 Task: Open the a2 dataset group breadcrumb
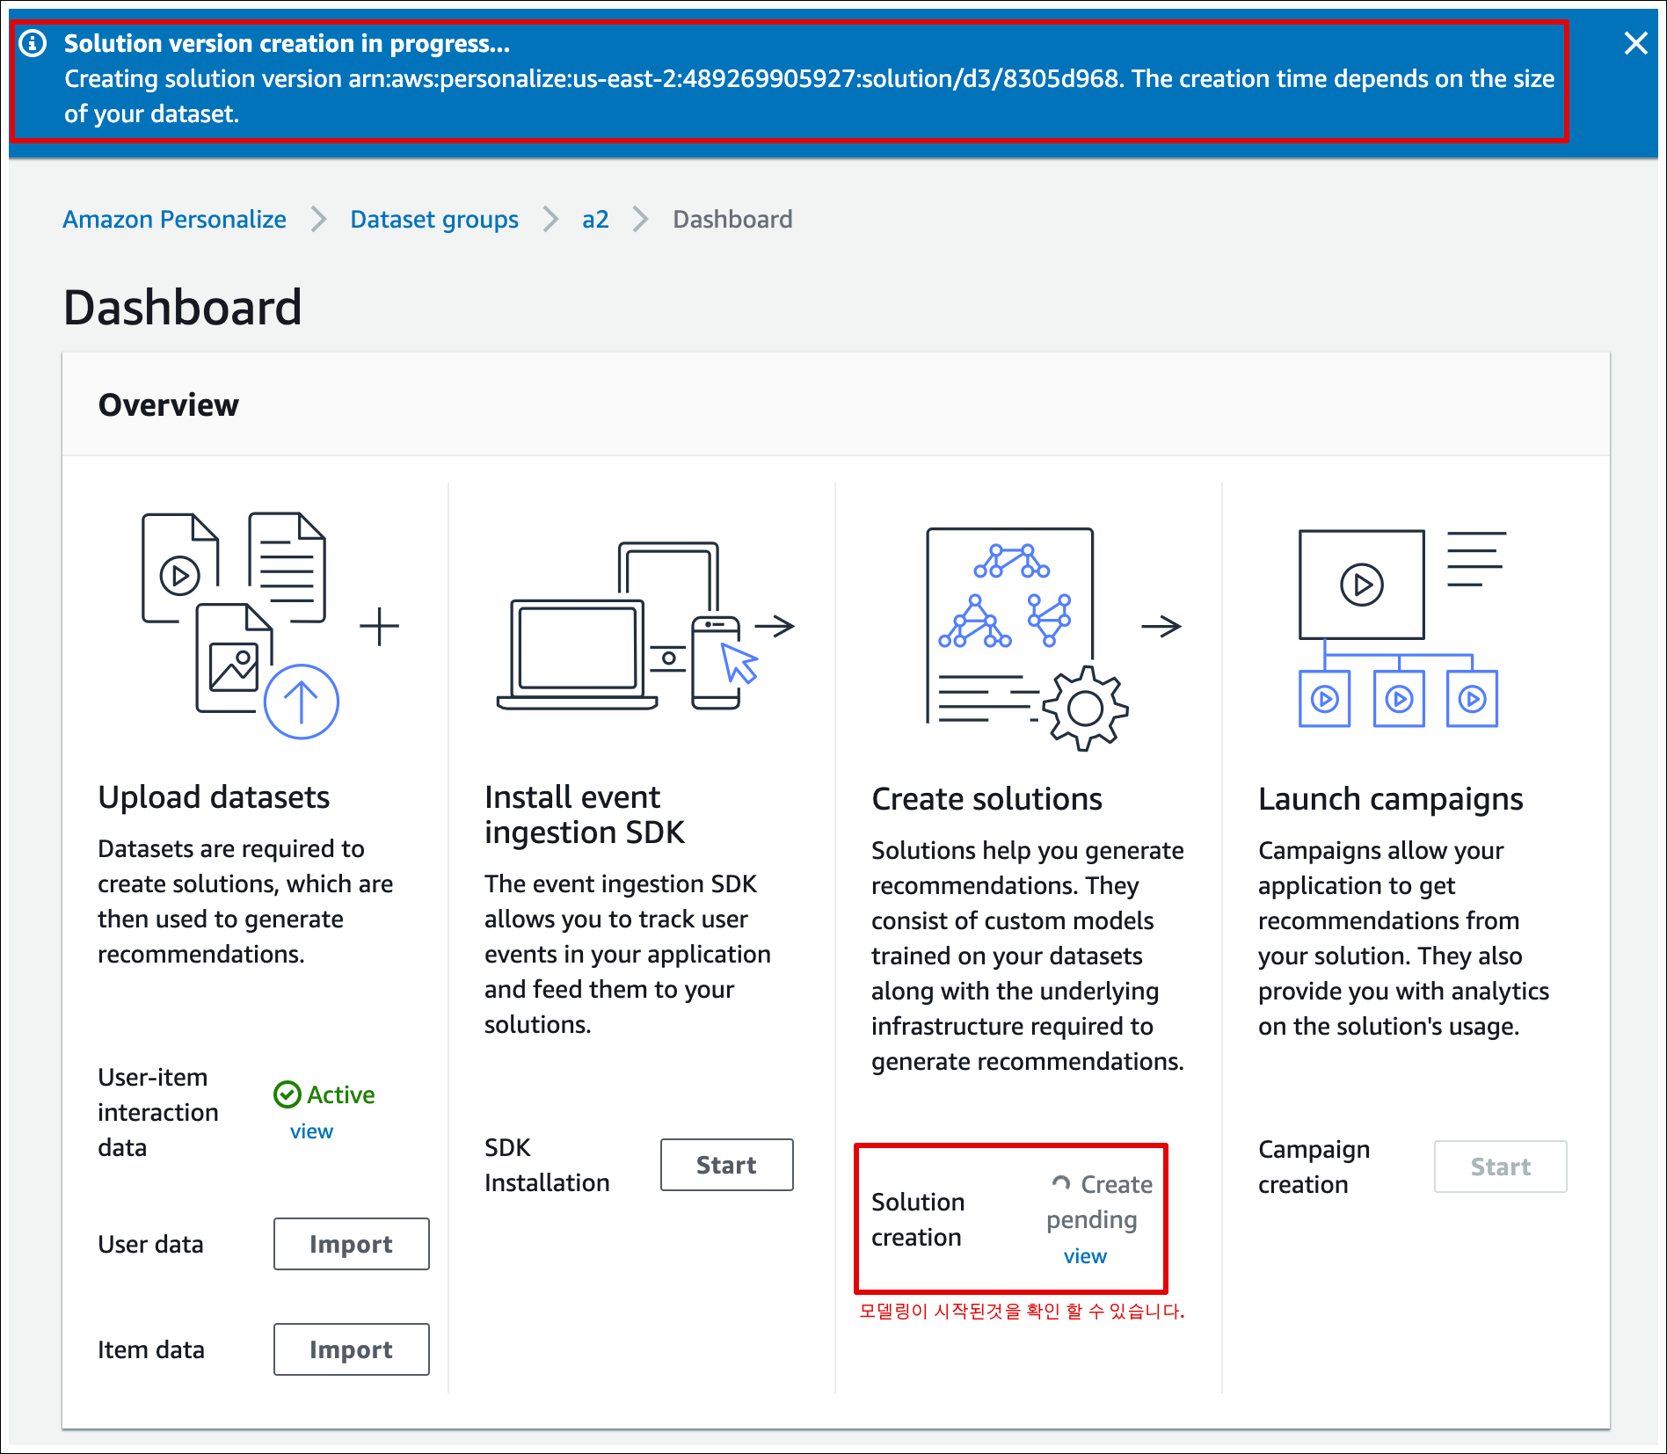tap(595, 219)
